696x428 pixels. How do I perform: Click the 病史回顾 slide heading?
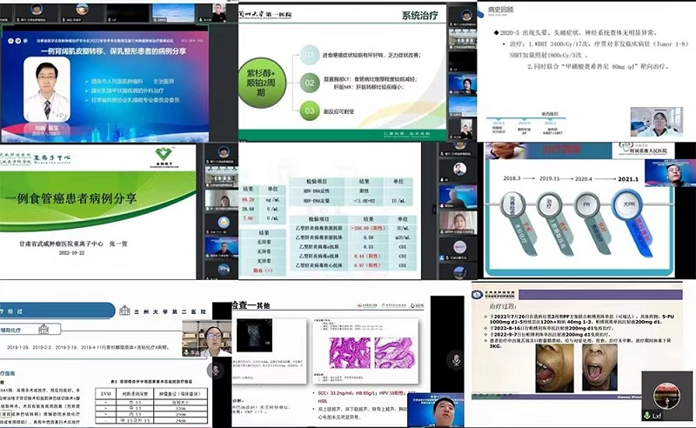pyautogui.click(x=501, y=10)
